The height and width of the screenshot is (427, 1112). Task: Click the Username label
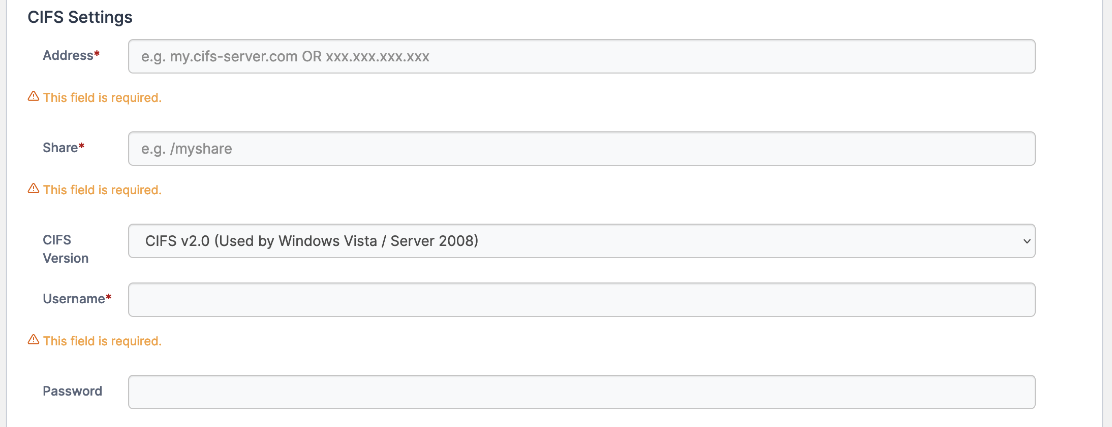(x=74, y=299)
